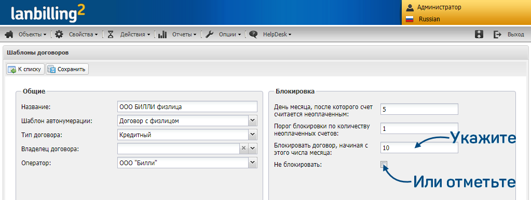Click the Сохранить button
Viewport: 531px width, 200px height.
point(67,69)
